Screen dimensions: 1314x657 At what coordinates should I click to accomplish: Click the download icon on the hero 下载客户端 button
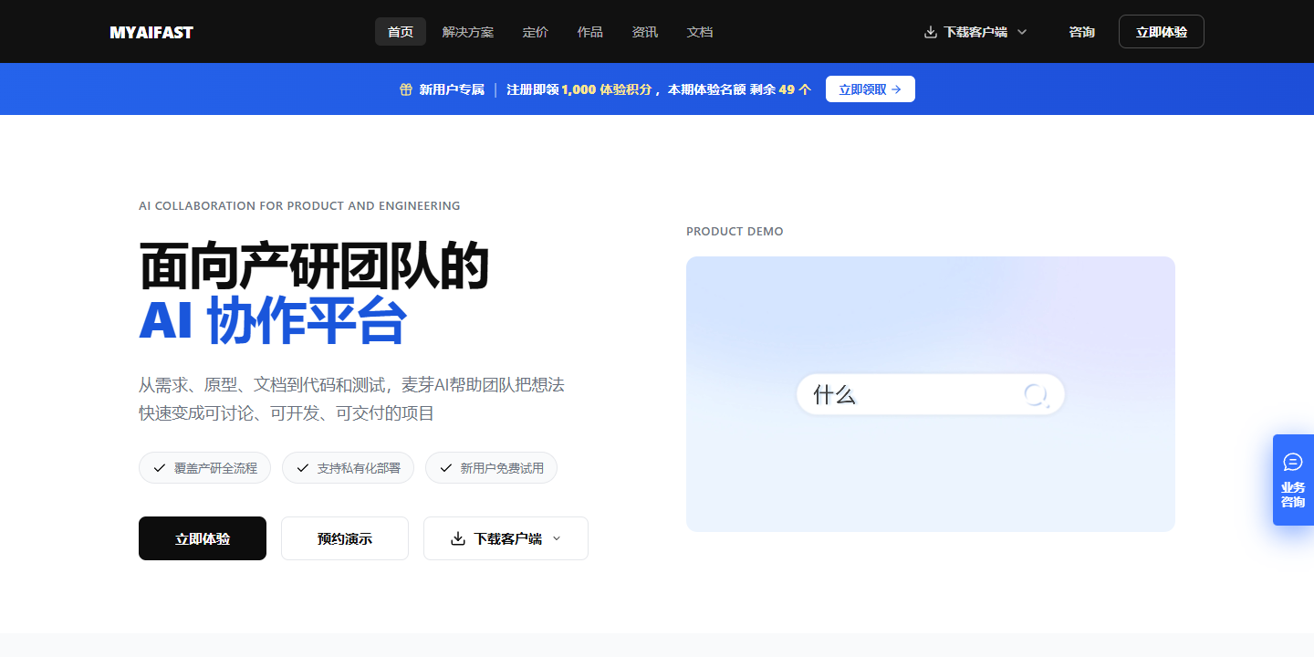pyautogui.click(x=458, y=538)
